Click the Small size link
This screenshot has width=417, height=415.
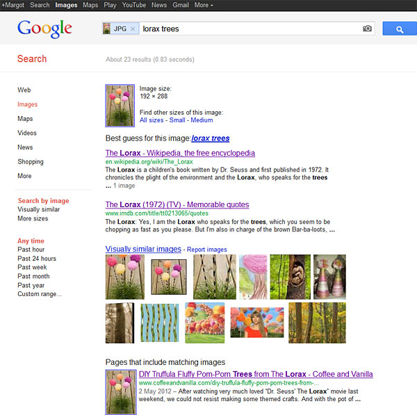pyautogui.click(x=177, y=120)
